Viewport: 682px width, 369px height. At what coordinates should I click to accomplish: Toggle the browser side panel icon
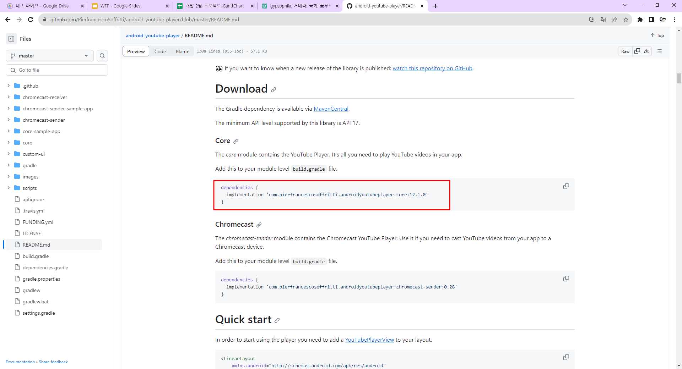(x=651, y=20)
